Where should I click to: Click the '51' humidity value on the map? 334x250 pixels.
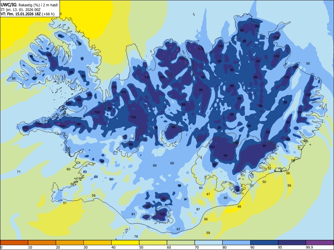coord(65,203)
